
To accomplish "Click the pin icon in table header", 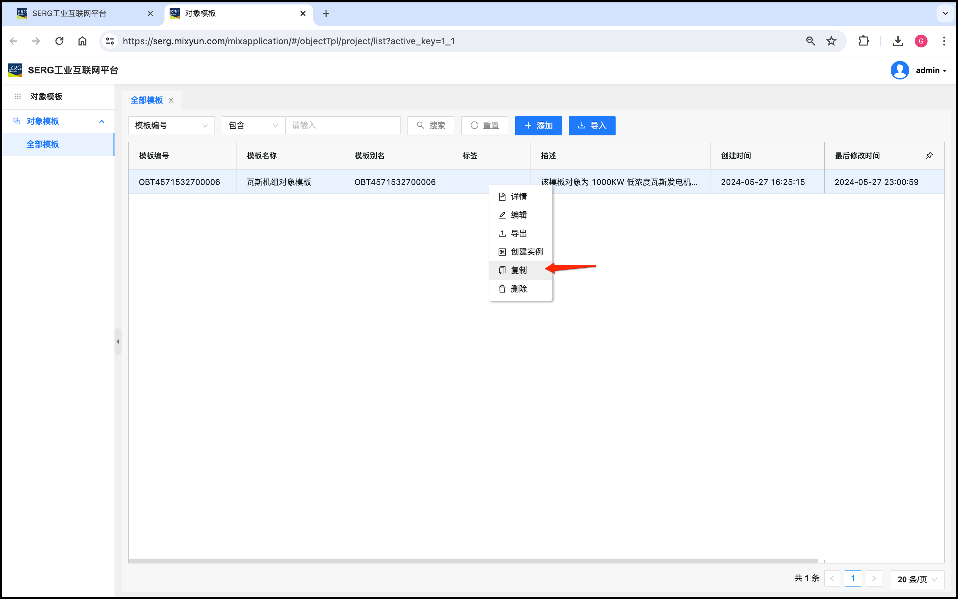I will 929,155.
